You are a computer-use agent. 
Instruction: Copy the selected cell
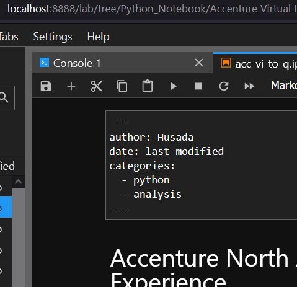[x=122, y=86]
